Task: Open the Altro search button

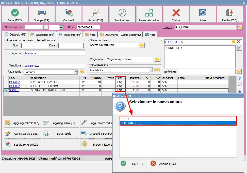Action: 203,15
